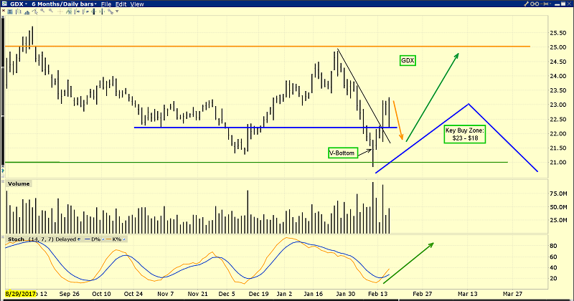Click the title bar wrench configure icon

click(x=527, y=4)
